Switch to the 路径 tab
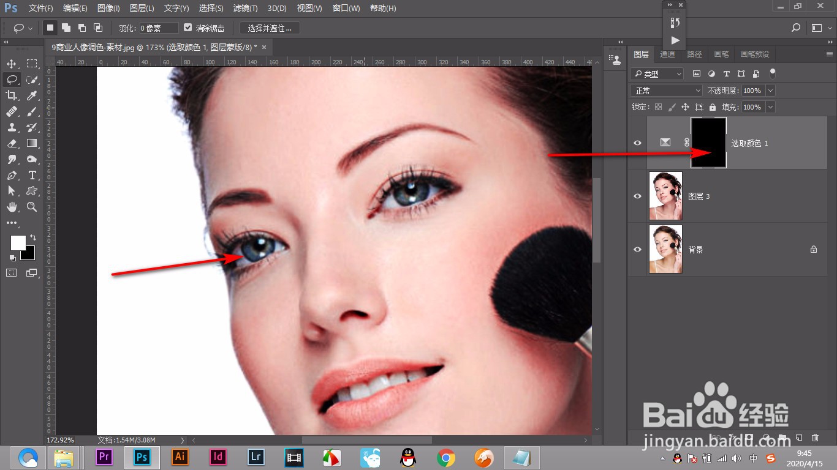Screen dimensions: 837x470 [x=695, y=54]
